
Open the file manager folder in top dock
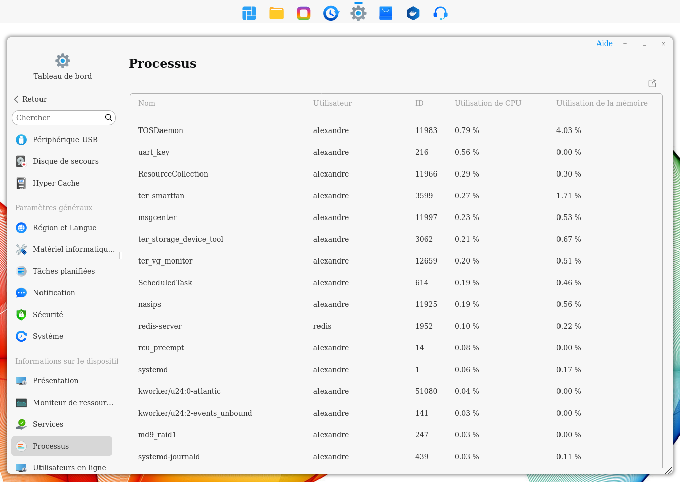(276, 13)
